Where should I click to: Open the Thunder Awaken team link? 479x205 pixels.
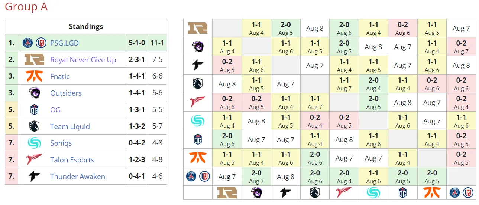point(78,176)
